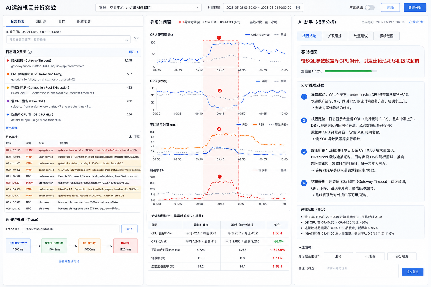Image resolution: width=431 pixels, height=287 pixels.
Task: Click the blue dot of 数据库 CPU 高 cluster
Action: (8, 114)
